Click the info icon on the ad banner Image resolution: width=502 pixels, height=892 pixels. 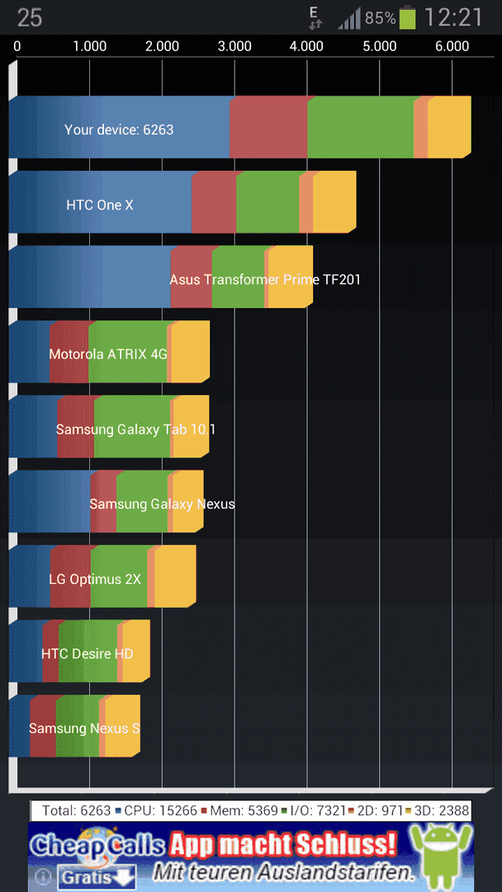[x=43, y=876]
